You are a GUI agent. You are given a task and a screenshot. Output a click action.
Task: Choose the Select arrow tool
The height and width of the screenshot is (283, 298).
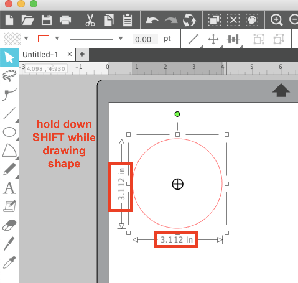9,57
